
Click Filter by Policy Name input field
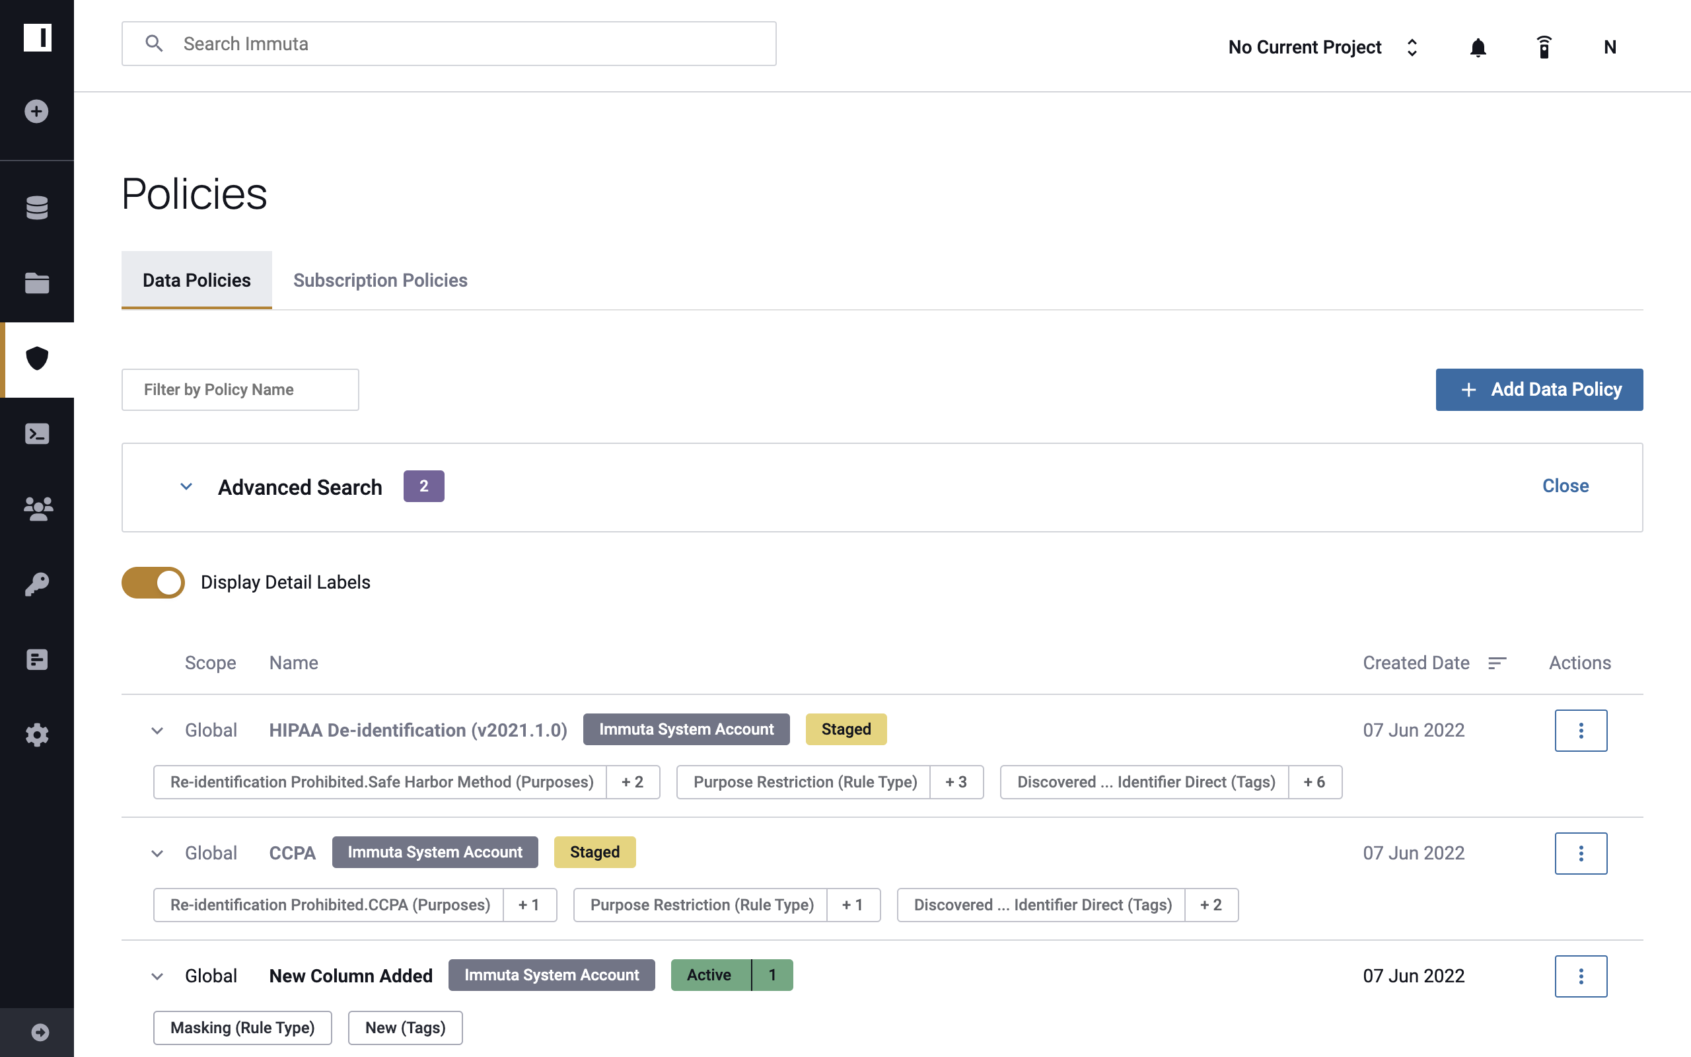240,388
